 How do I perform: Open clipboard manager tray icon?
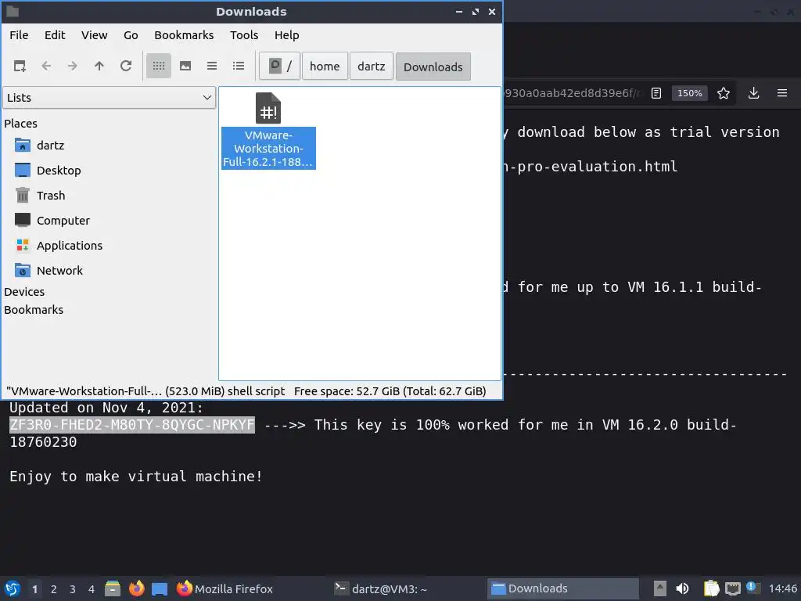[711, 588]
